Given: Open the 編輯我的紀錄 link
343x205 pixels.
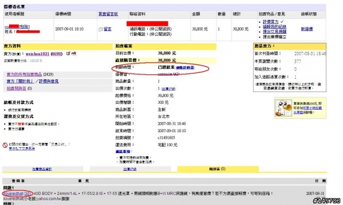Looking at the screenshot, I should [x=274, y=27].
